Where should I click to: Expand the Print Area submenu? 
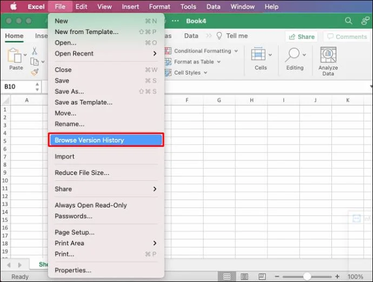155,243
